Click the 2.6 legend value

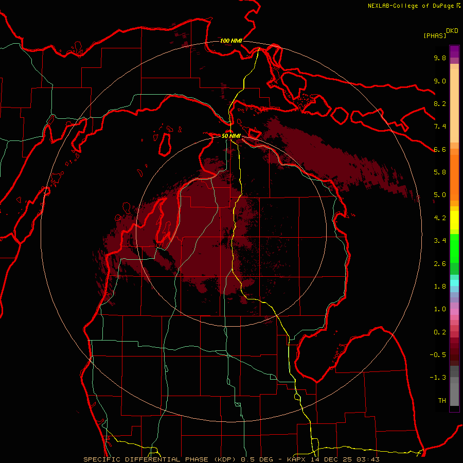click(x=440, y=264)
